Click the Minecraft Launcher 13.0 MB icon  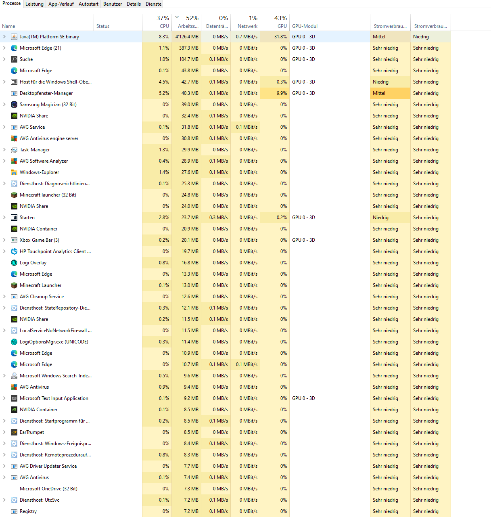pos(14,285)
